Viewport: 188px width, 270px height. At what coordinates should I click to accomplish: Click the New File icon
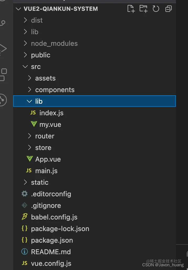[131, 9]
